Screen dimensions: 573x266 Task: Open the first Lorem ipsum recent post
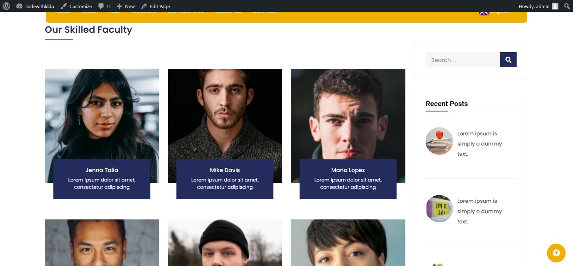coord(480,143)
